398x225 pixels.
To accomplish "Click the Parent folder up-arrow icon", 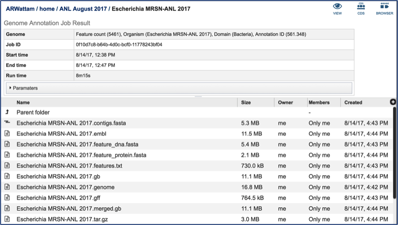I will click(7, 112).
